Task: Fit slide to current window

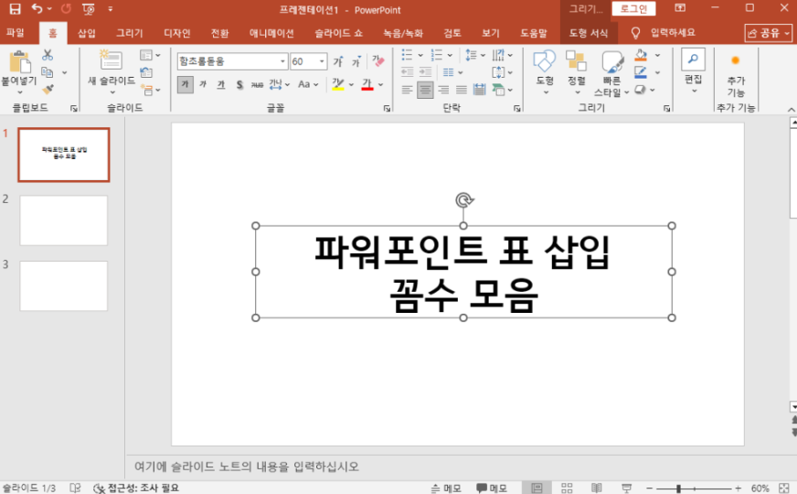Action: coord(784,488)
